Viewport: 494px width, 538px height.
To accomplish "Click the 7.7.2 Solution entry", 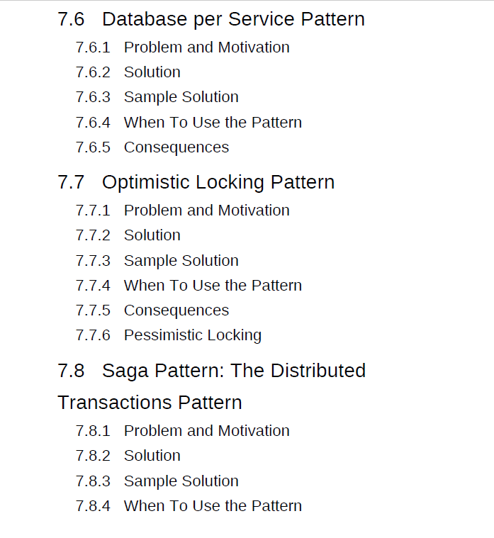I will pos(152,235).
